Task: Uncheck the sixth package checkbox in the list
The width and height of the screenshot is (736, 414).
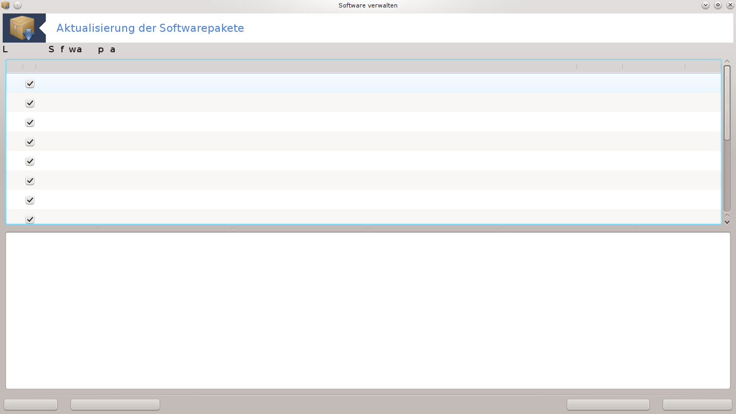Action: coord(30,181)
